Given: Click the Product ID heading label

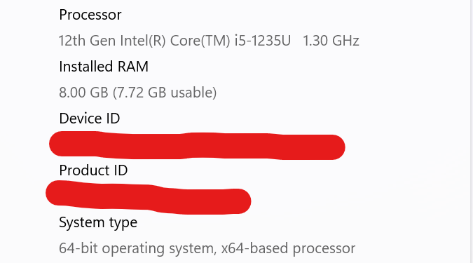Looking at the screenshot, I should click(x=93, y=170).
